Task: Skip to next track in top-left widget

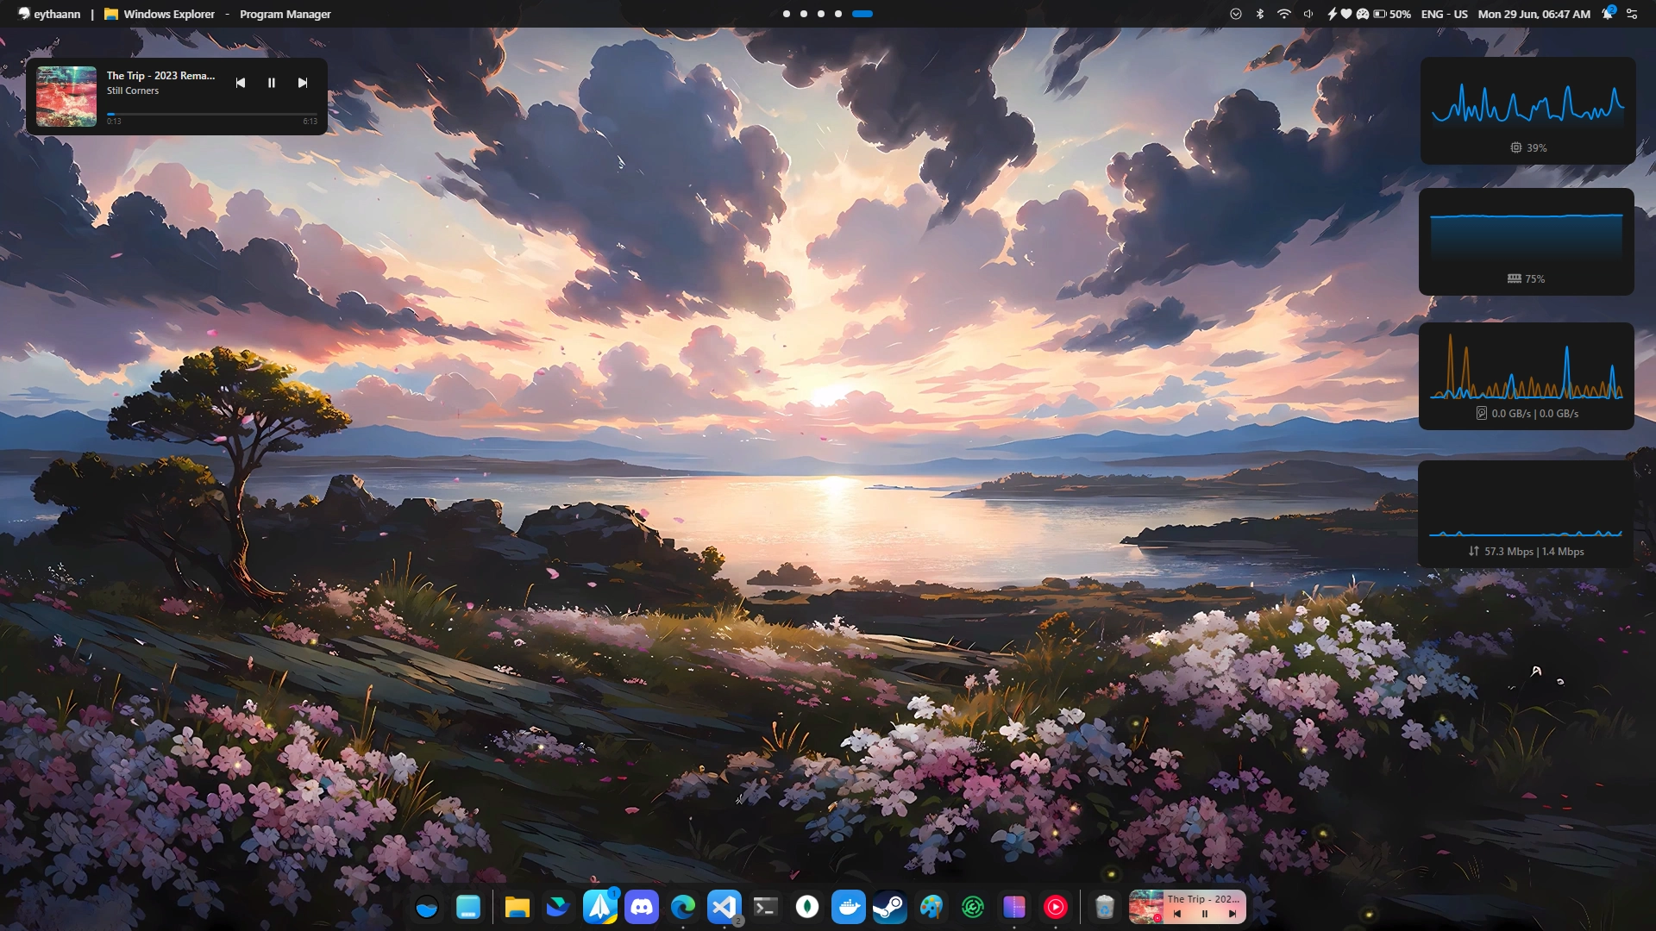Action: 303,83
